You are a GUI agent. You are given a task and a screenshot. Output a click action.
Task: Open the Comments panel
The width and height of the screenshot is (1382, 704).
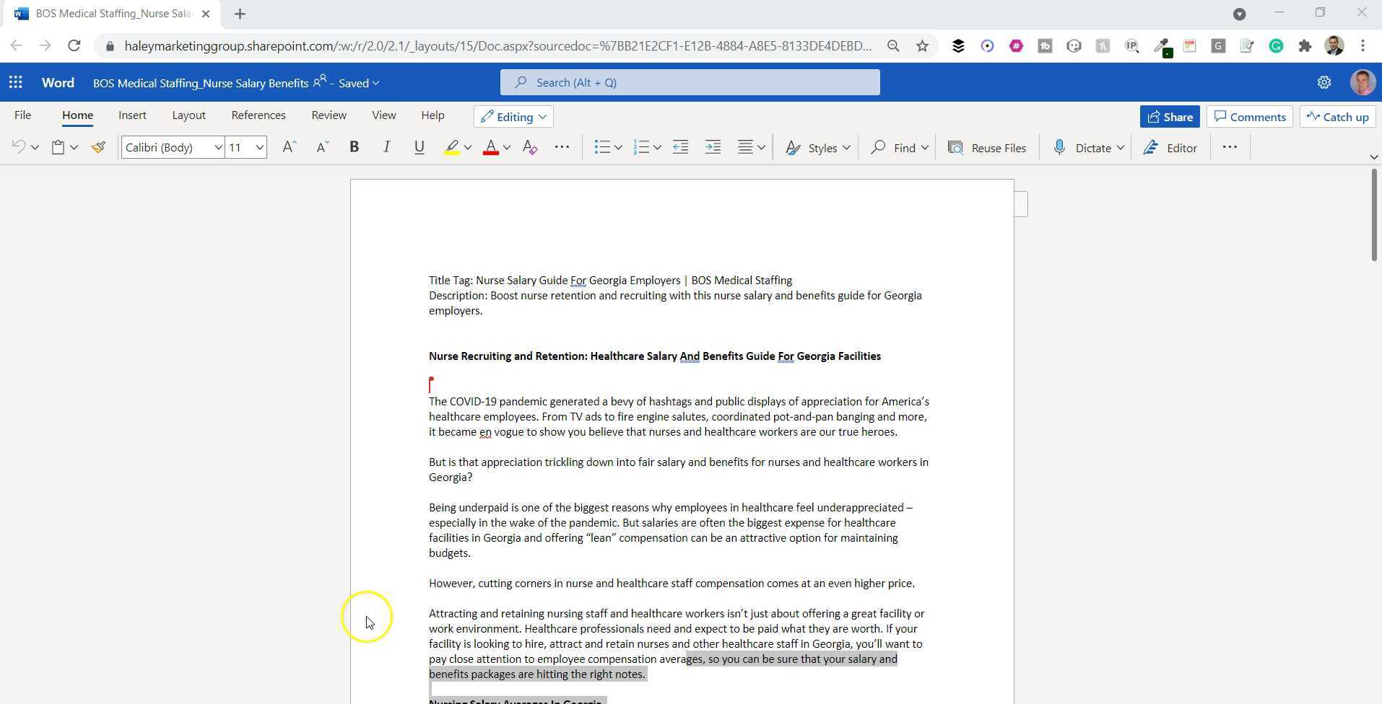(x=1249, y=116)
